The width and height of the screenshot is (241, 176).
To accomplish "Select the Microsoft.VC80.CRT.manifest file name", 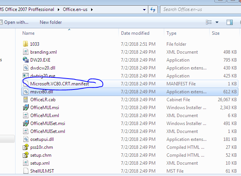I will pyautogui.click(x=60, y=84).
